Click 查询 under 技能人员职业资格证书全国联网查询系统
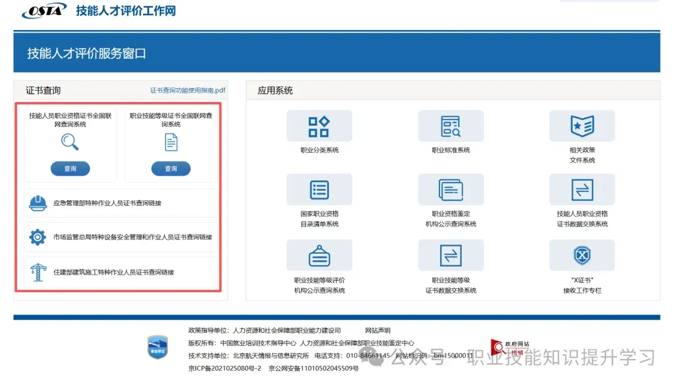 (x=70, y=168)
